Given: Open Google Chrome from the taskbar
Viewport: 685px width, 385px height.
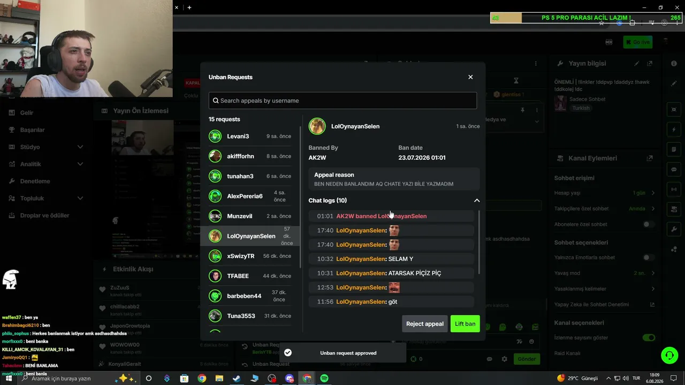Looking at the screenshot, I should 202,378.
